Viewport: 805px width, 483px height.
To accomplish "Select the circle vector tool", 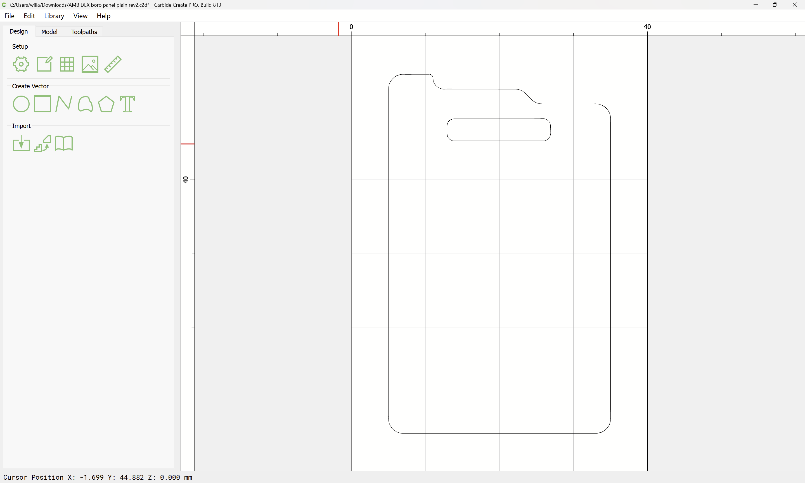I will [21, 104].
